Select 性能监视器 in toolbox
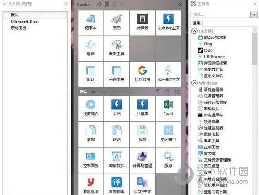 pos(211,128)
